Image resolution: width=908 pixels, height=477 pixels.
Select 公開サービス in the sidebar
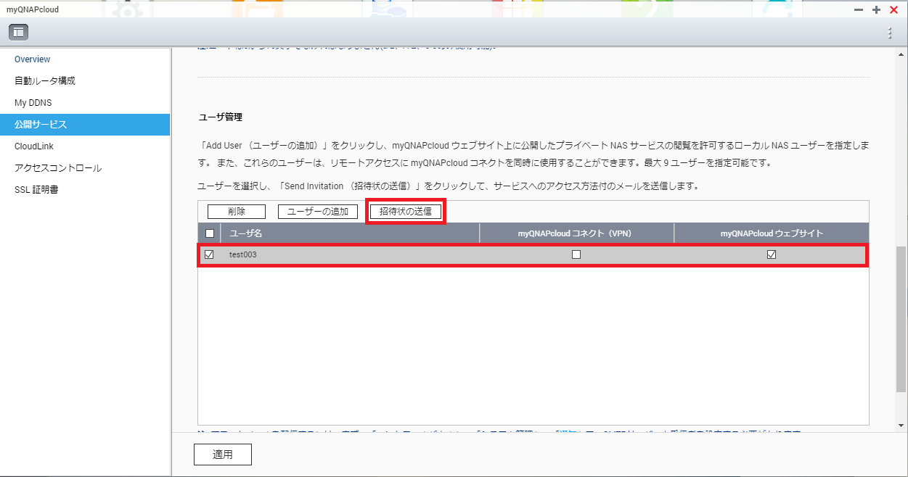point(85,125)
